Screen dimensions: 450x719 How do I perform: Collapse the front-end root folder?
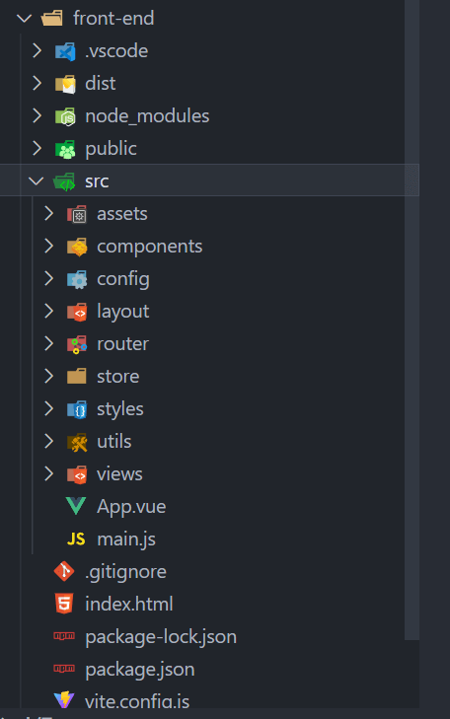pos(24,19)
